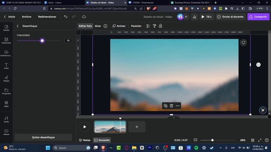Click the Intensidad value field
Image resolution: width=271 pixels, height=152 pixels.
(x=68, y=41)
